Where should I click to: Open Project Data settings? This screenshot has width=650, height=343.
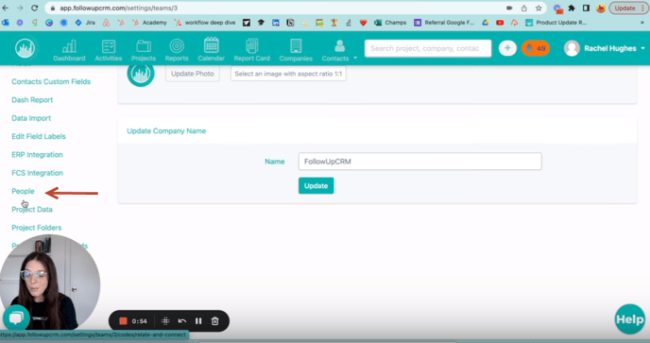point(32,210)
